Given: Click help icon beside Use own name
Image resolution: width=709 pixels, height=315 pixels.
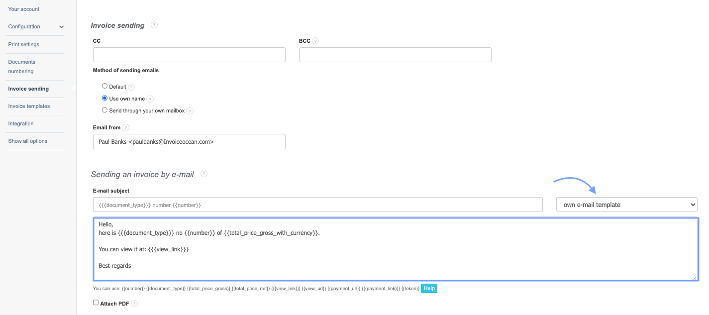Looking at the screenshot, I should click(x=150, y=99).
